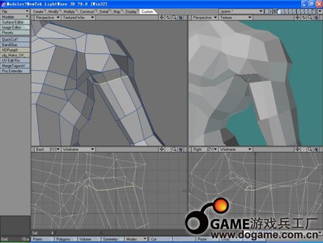This screenshot has width=323, height=243.
Task: Click zoom icon of Back (XY) viewport
Action: tap(174, 149)
